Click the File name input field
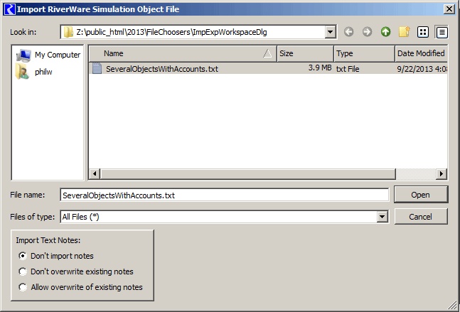460x312 pixels. coord(225,195)
